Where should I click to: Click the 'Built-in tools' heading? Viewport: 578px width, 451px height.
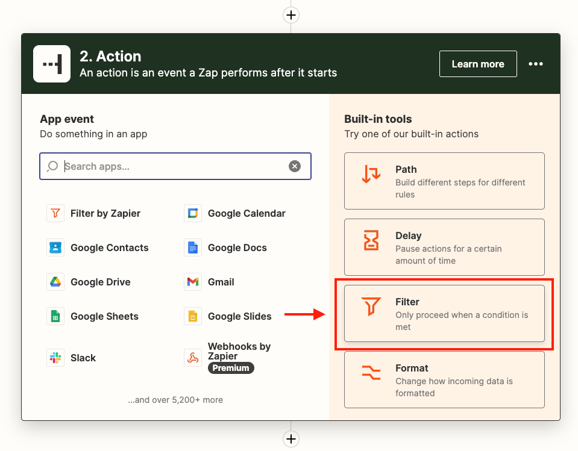point(378,119)
